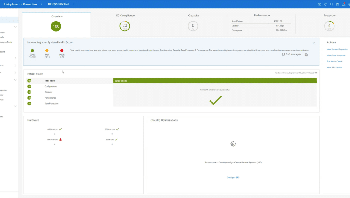Click the CloudIQ gear icon
Screen dimensions: 350x198
click(233, 144)
